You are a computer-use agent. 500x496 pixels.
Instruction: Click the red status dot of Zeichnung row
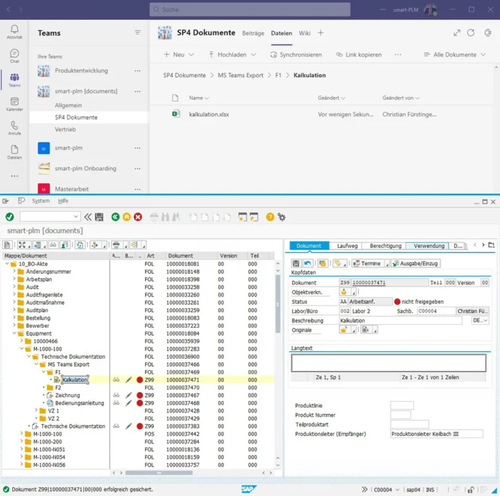coord(140,395)
